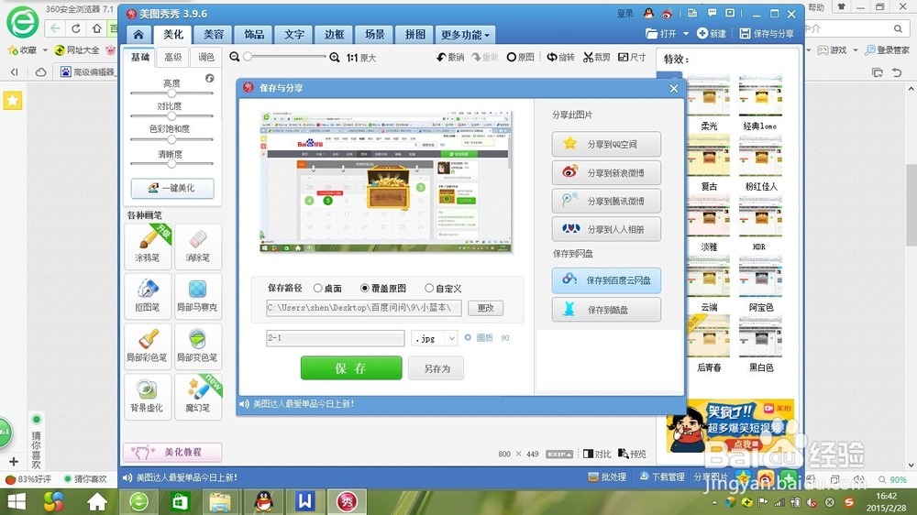Click 撤销 undo in the toolbar
This screenshot has width=917, height=515.
point(449,58)
